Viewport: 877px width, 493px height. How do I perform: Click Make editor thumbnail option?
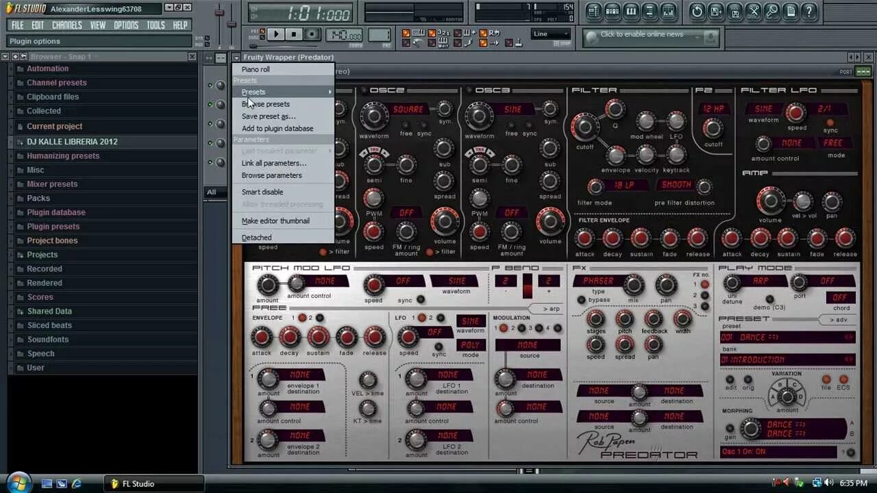[283, 221]
